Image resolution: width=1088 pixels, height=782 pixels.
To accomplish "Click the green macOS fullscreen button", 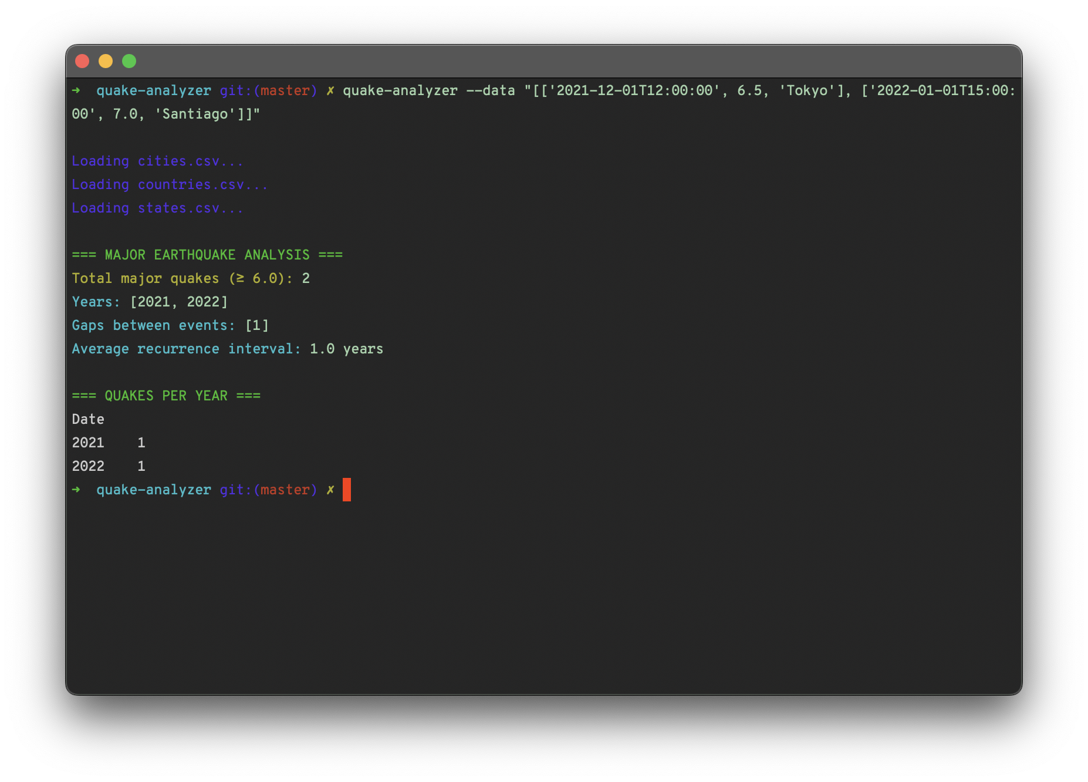I will (x=128, y=60).
